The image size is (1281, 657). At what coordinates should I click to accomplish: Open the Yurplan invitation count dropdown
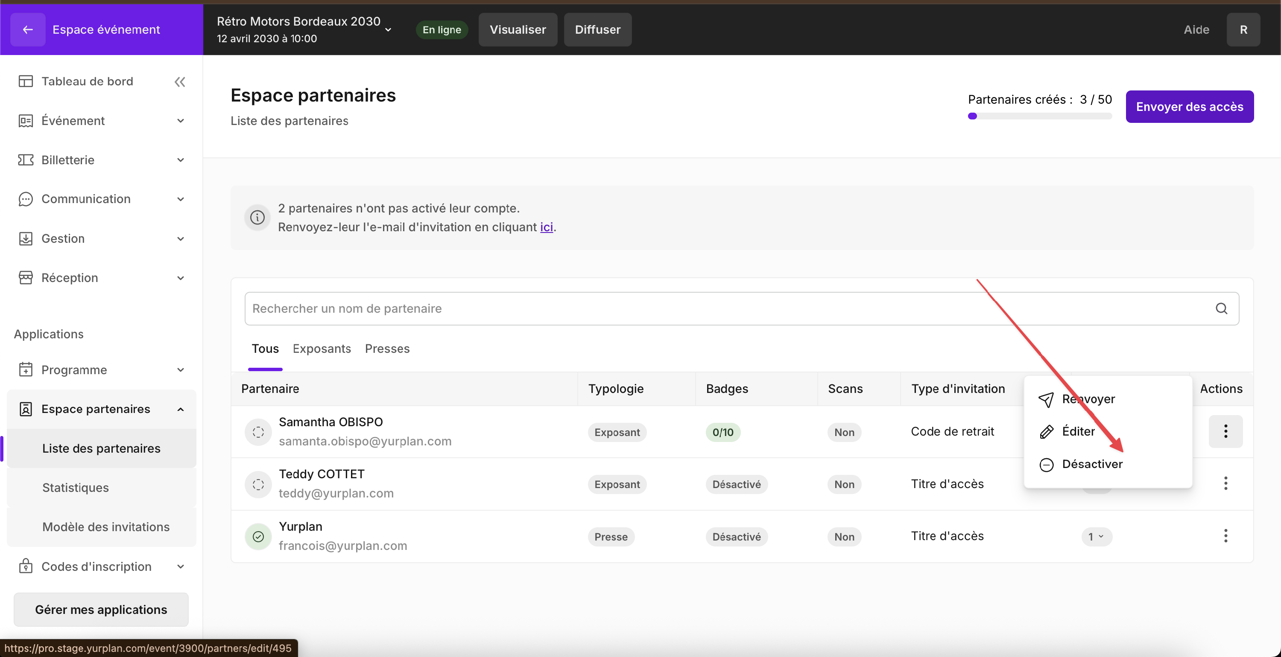click(1096, 536)
